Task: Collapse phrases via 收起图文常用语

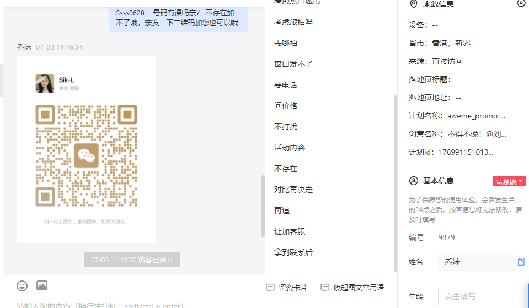Action: [x=352, y=288]
